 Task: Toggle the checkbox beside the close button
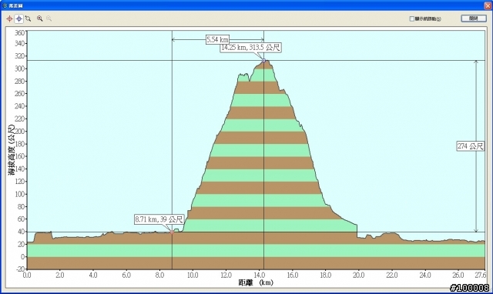[x=411, y=18]
